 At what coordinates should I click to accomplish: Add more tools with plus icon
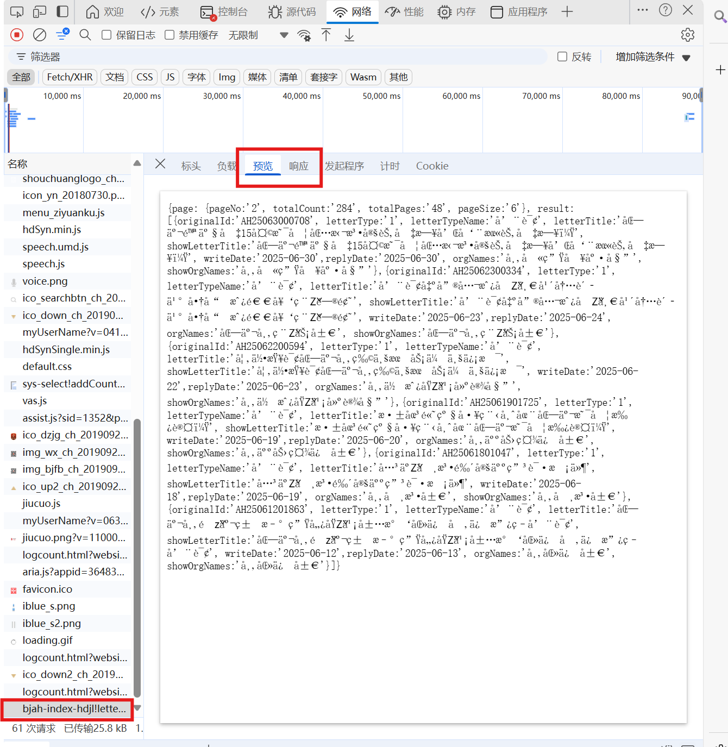click(x=567, y=11)
